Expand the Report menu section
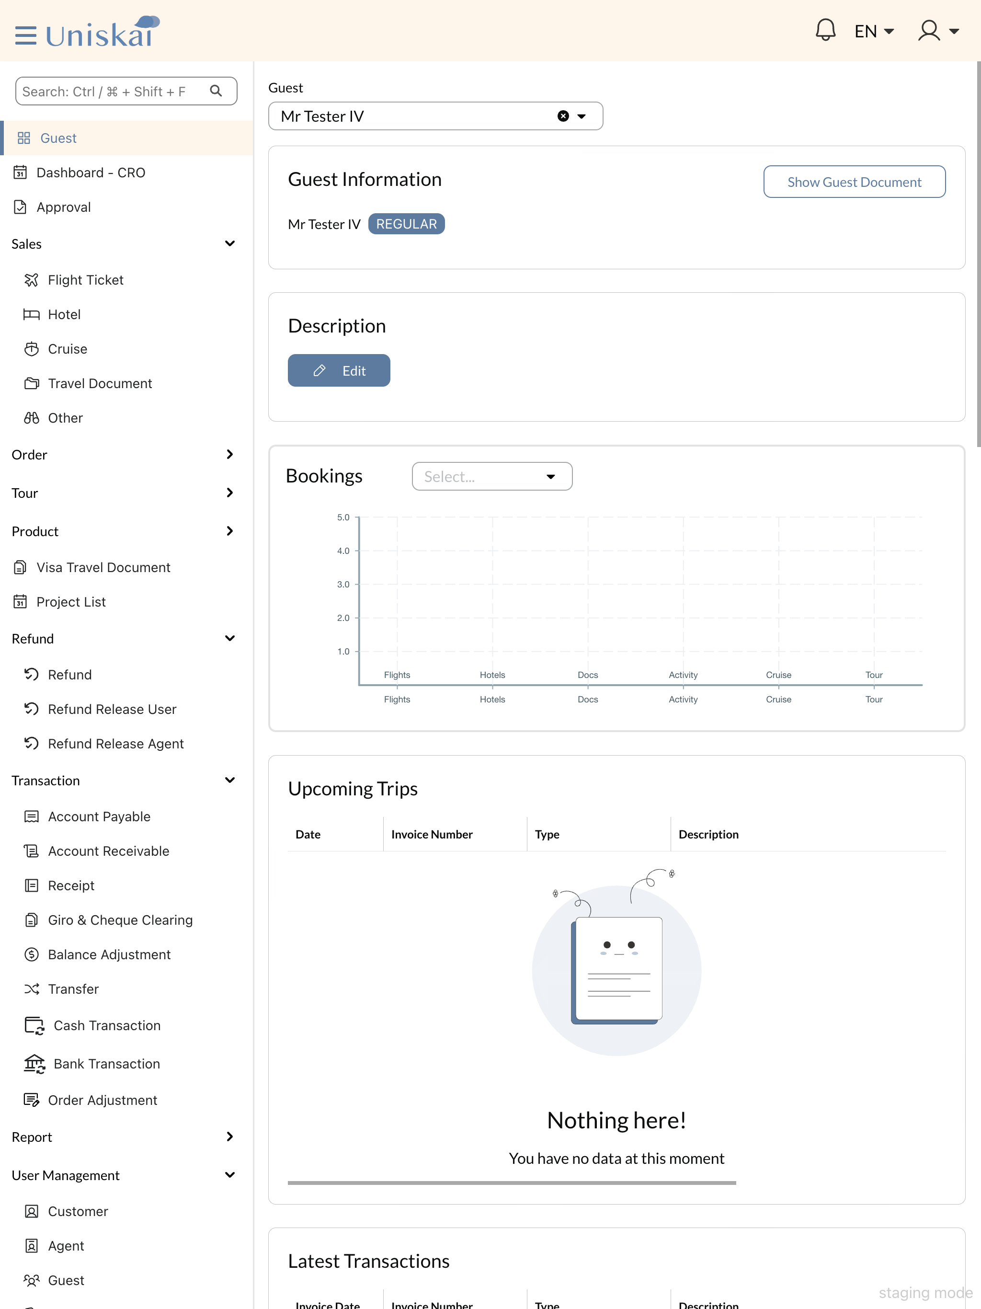The width and height of the screenshot is (981, 1309). [x=229, y=1137]
